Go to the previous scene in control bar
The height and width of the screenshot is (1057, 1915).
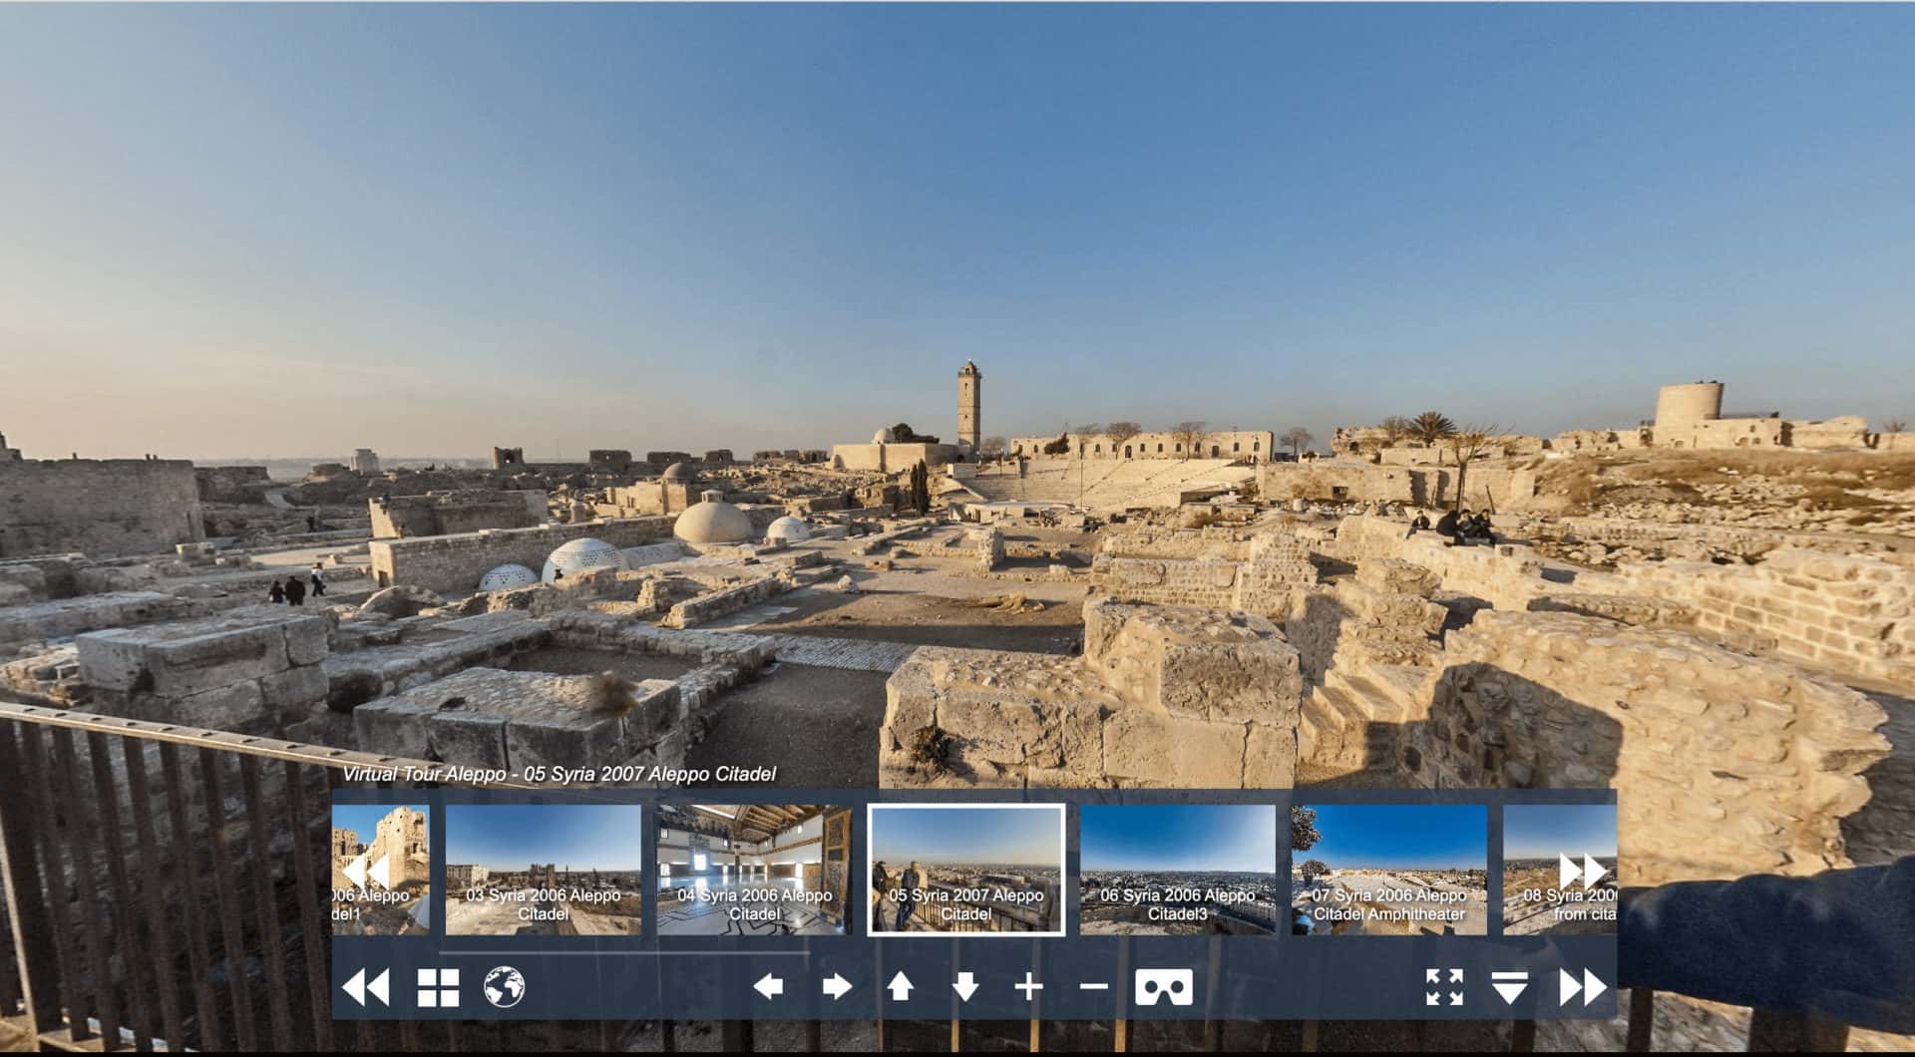pos(366,988)
